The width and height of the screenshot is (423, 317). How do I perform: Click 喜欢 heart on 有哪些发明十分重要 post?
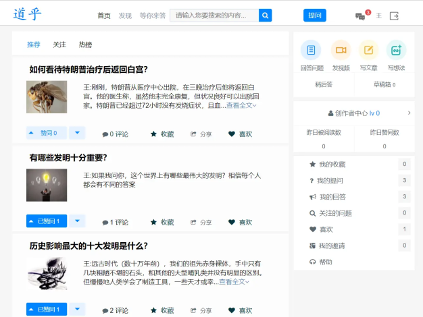(240, 222)
